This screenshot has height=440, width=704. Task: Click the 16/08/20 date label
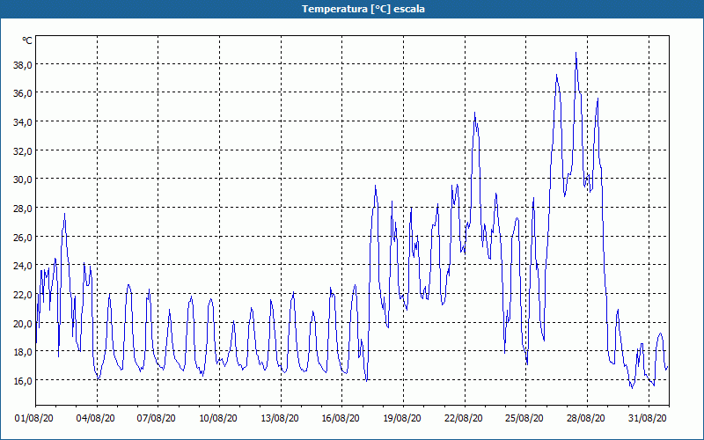point(341,419)
